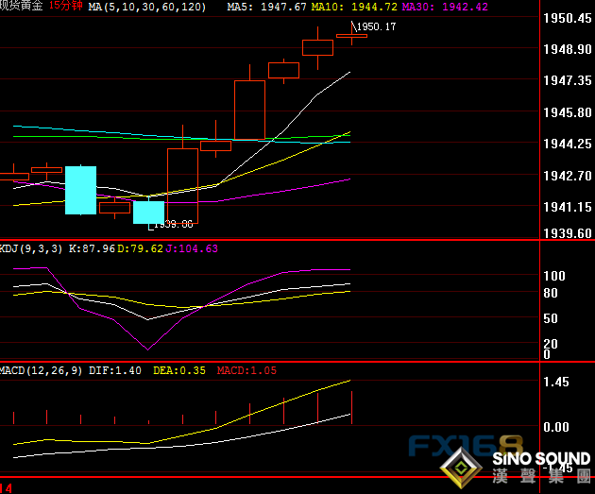This screenshot has height=494, width=595.
Task: Click the 1950.17 high price marker
Action: [376, 27]
